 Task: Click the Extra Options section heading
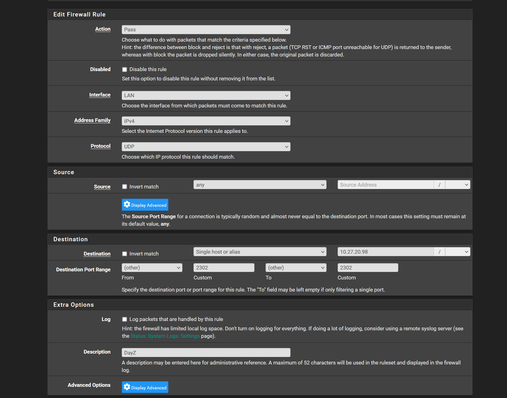pyautogui.click(x=74, y=305)
